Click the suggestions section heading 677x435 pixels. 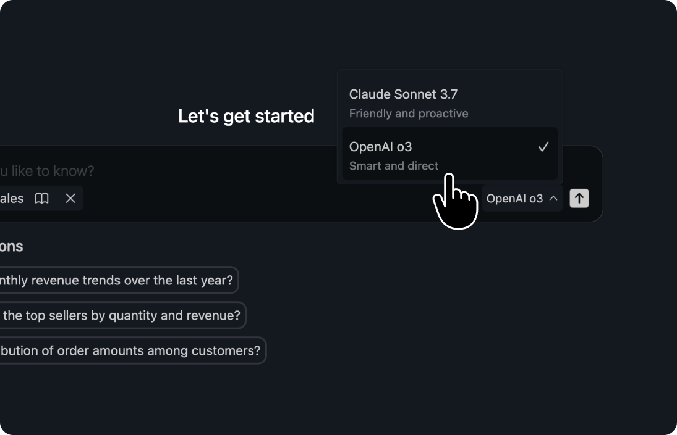point(11,246)
